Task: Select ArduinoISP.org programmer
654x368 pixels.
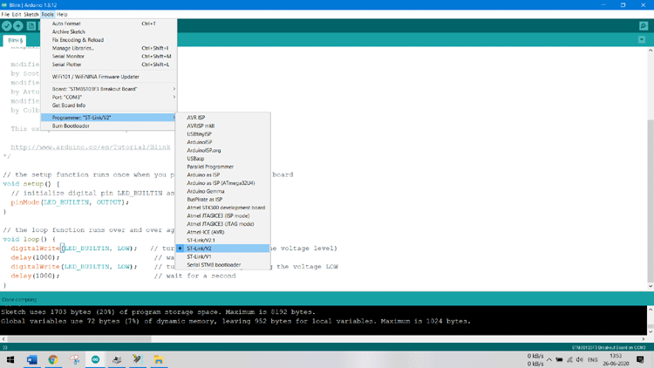Action: [x=222, y=150]
